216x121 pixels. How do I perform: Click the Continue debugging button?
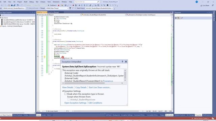(52, 5)
